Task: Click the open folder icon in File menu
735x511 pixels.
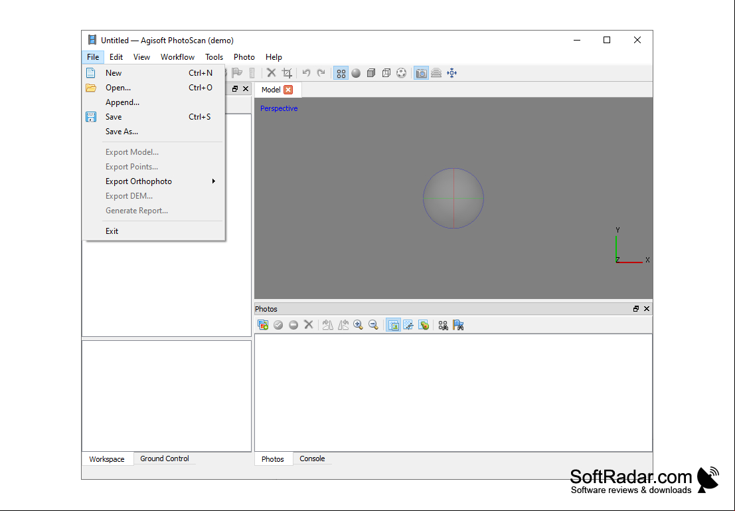Action: 91,88
